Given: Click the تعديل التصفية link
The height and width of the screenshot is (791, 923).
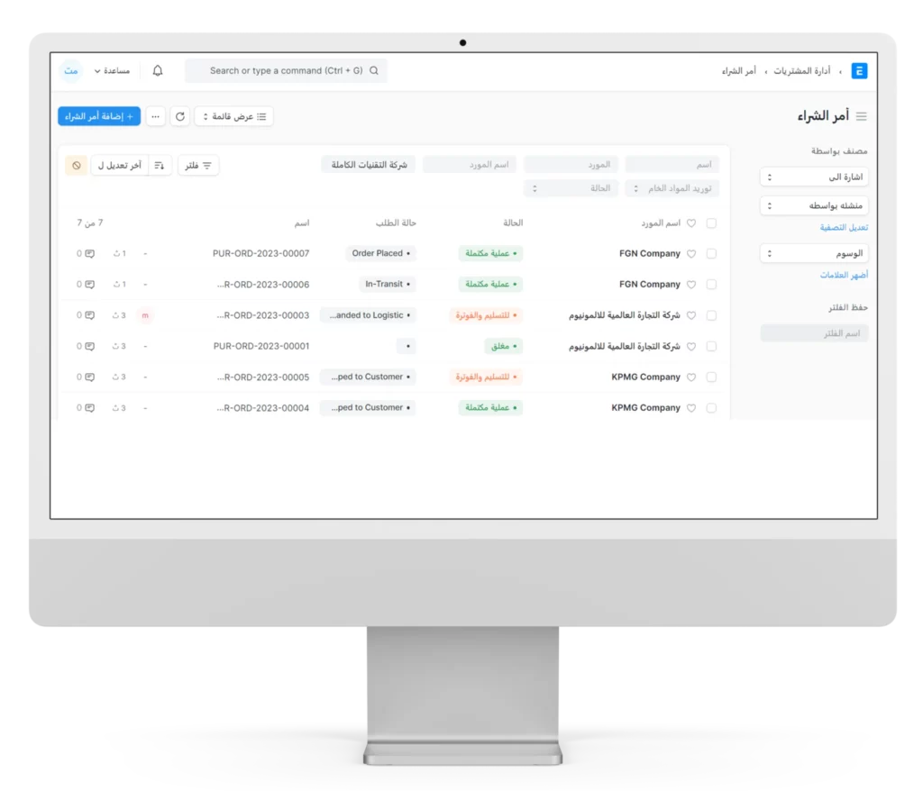Looking at the screenshot, I should [844, 228].
